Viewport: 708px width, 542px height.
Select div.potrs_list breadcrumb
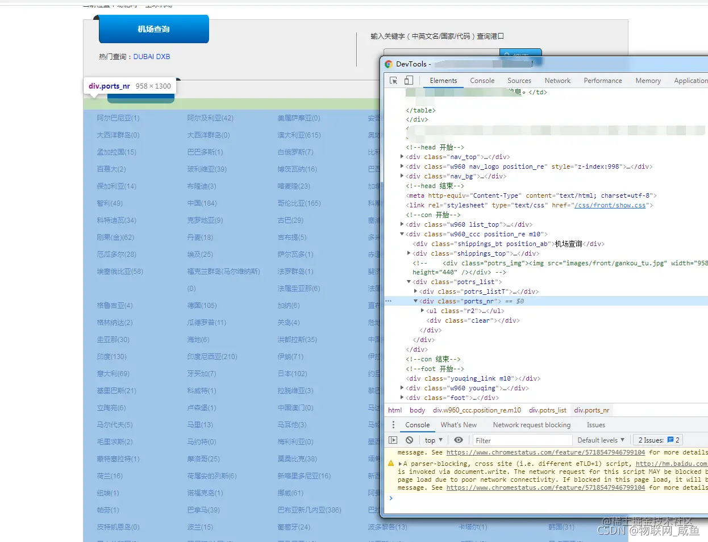click(x=547, y=410)
